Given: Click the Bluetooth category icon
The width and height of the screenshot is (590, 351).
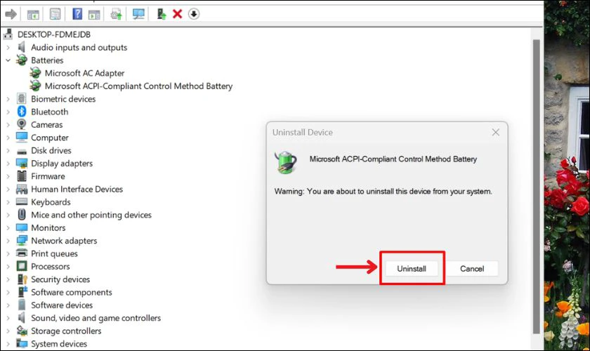Looking at the screenshot, I should [22, 112].
